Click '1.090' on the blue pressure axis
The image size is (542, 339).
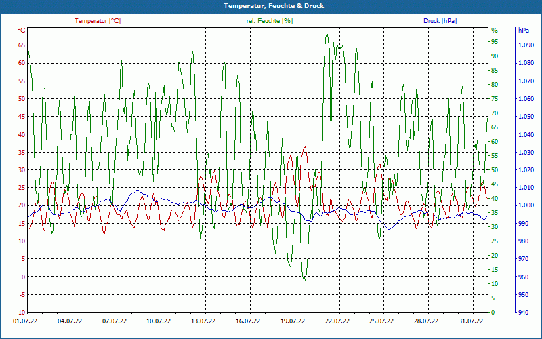click(526, 45)
